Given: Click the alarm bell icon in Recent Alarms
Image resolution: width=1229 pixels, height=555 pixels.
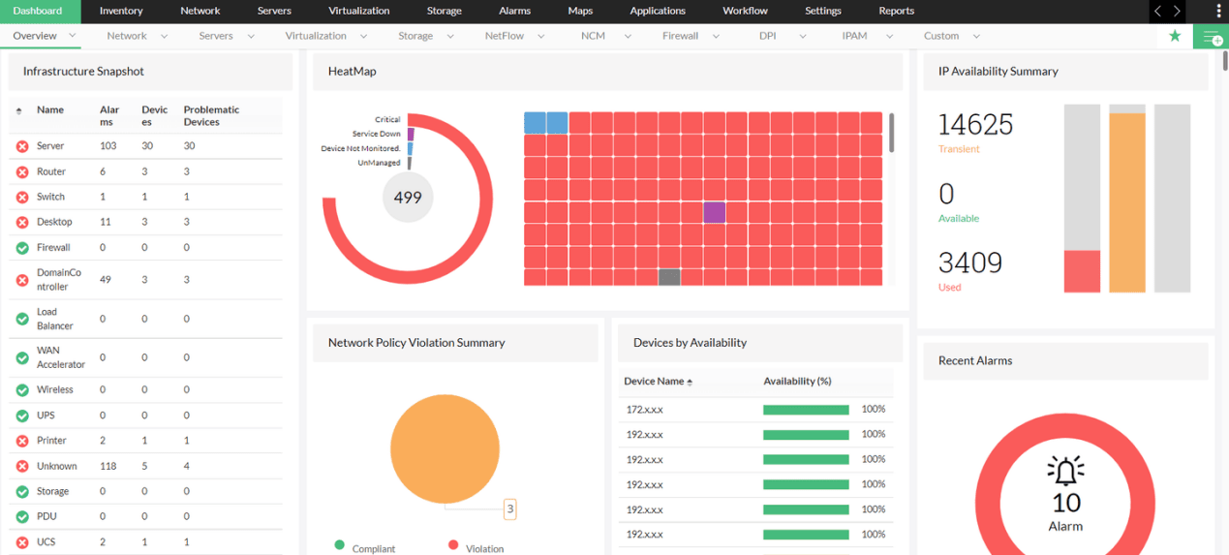Looking at the screenshot, I should coord(1065,472).
